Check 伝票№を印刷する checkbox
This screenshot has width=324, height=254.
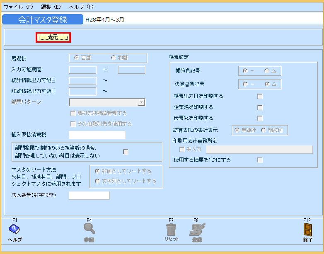click(260, 118)
